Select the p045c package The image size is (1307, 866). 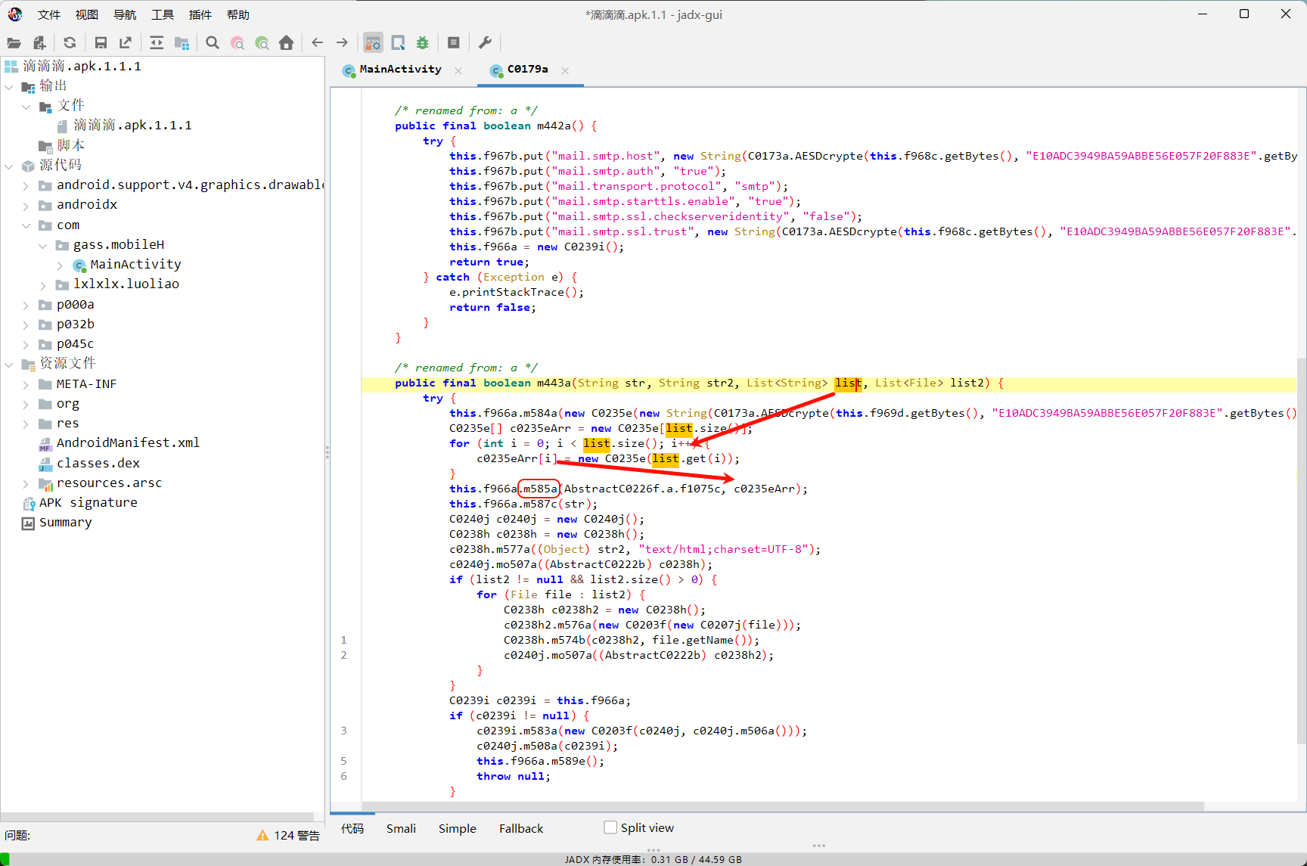click(x=75, y=344)
